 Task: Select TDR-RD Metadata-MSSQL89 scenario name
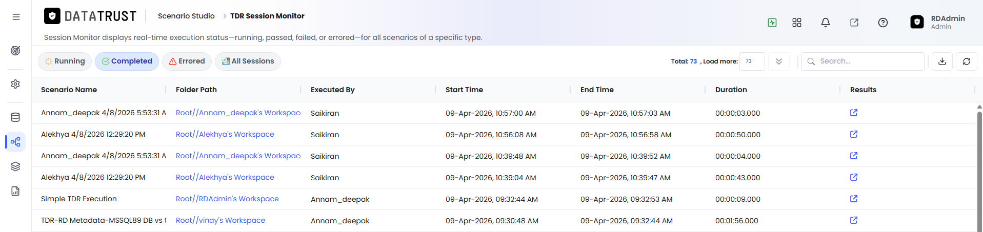104,220
